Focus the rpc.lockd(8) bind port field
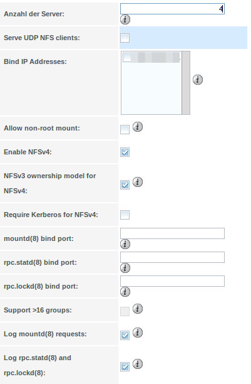Viewport: 251px width, 384px height. 172,281
